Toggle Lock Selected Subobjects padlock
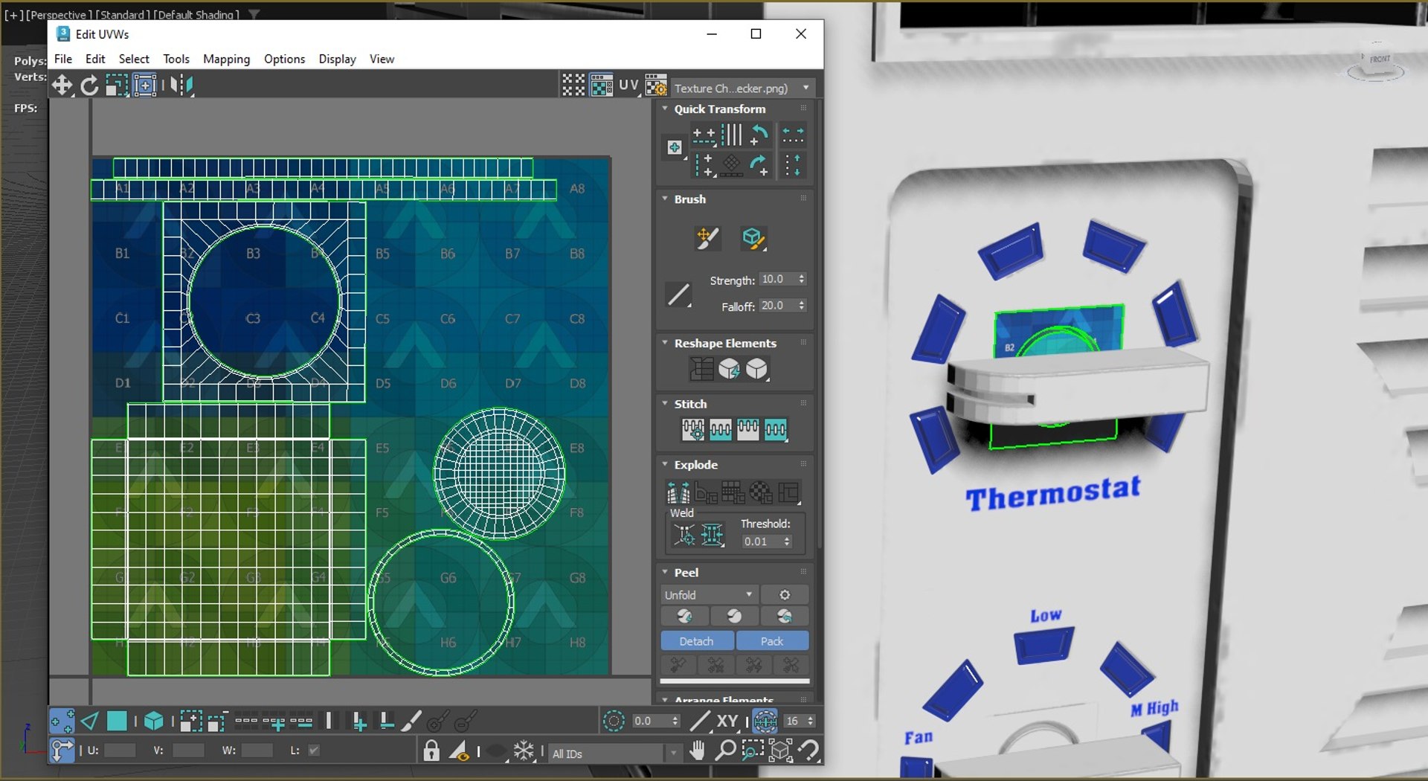The image size is (1428, 781). (x=431, y=751)
